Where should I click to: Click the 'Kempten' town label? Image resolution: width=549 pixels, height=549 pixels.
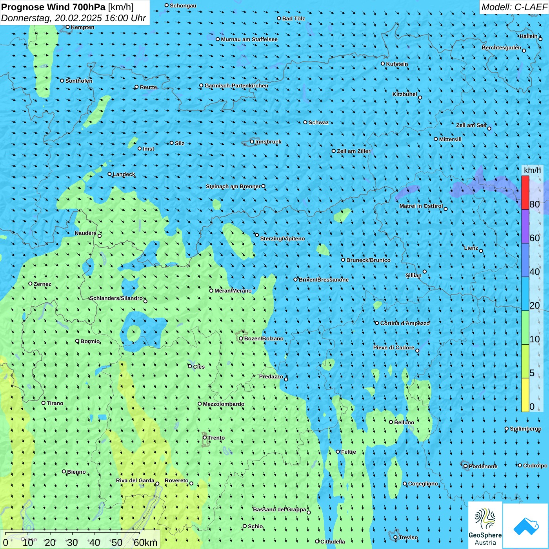coord(83,27)
